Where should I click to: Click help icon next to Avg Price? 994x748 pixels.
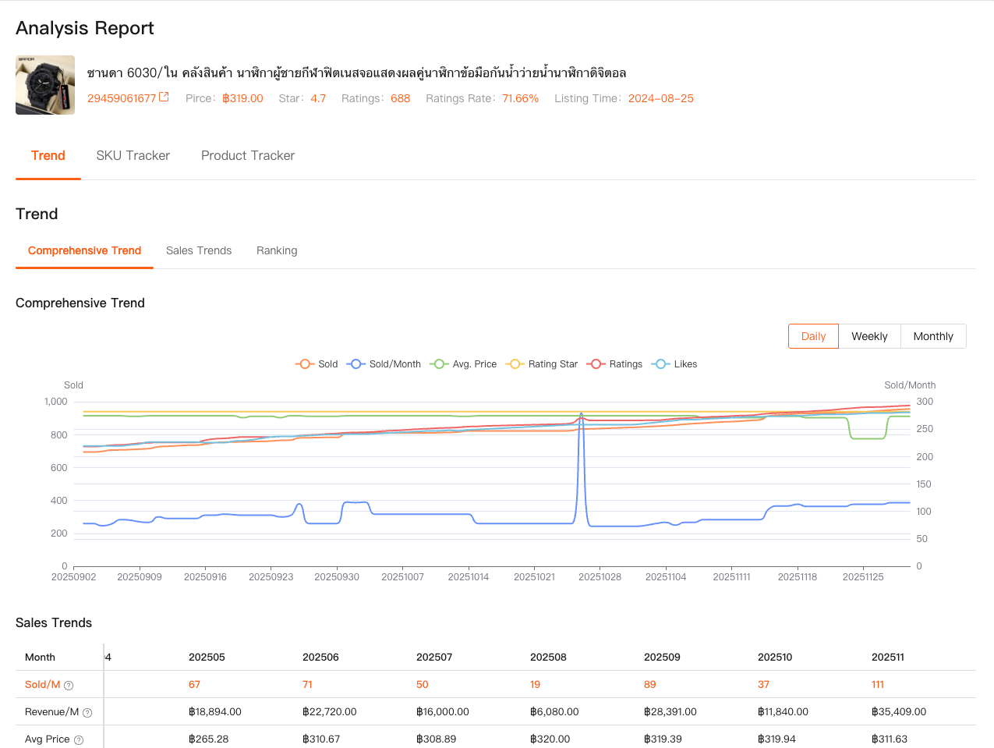pos(79,740)
